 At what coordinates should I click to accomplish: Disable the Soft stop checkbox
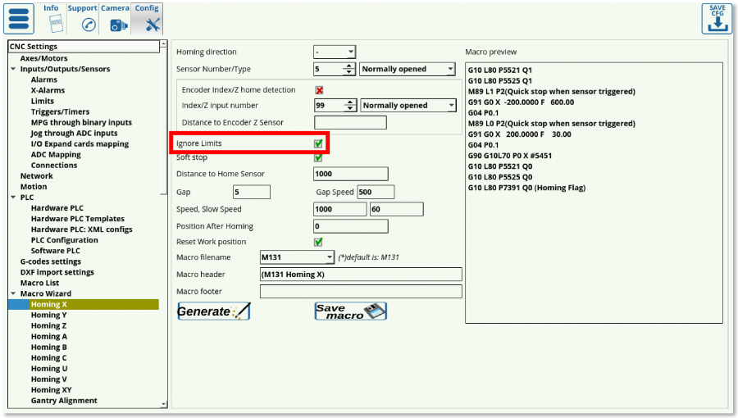319,157
